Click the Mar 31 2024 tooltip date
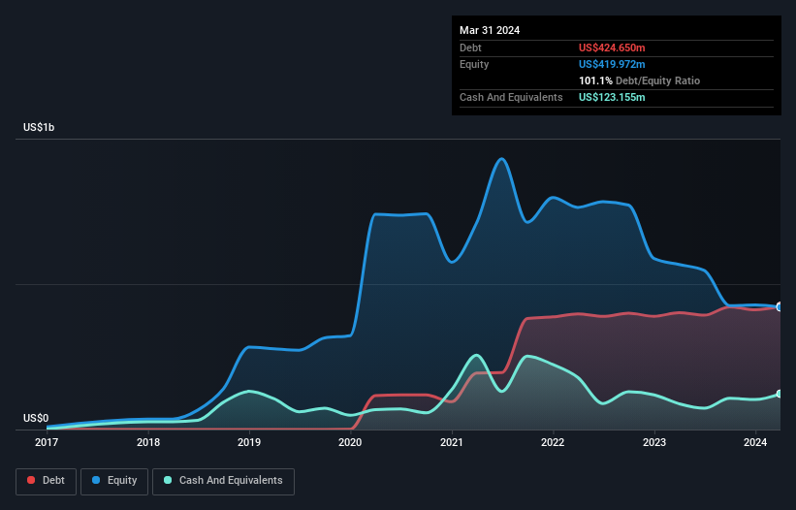Screen dimensions: 796x510 490,30
